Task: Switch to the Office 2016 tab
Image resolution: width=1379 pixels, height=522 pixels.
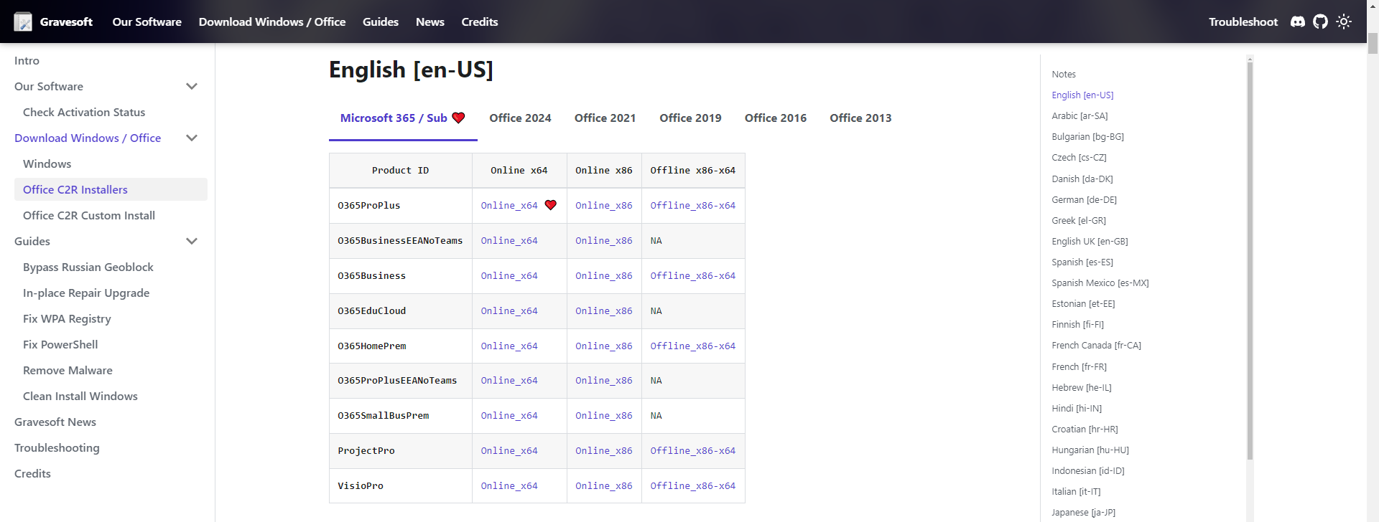Action: point(776,118)
